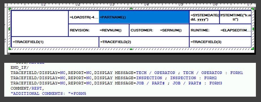The width and height of the screenshot is (261, 102).
Task: Click the REVISION: label
Action: coord(80,30)
